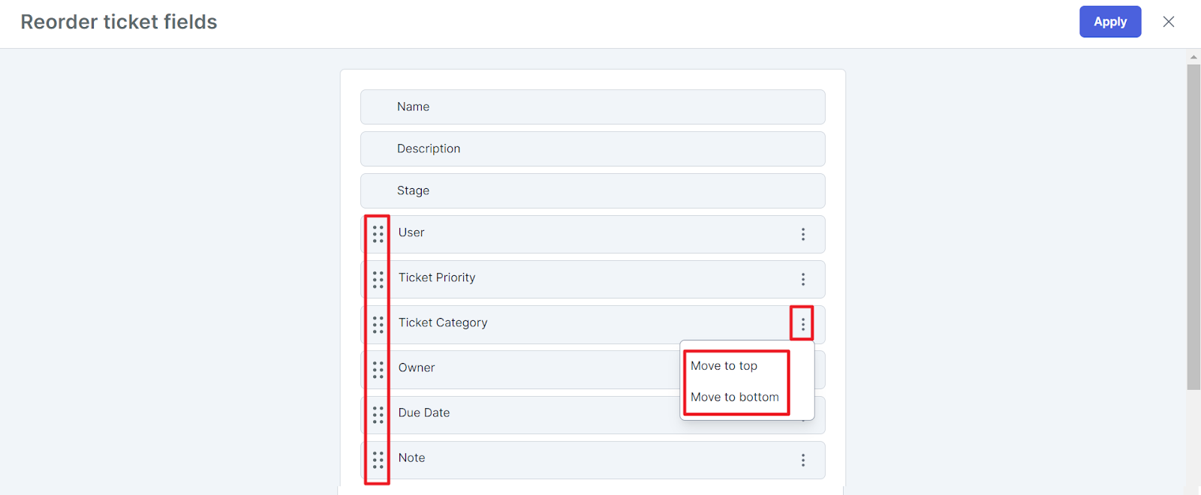Open the Ticket Priority three-dot menu

click(x=802, y=279)
